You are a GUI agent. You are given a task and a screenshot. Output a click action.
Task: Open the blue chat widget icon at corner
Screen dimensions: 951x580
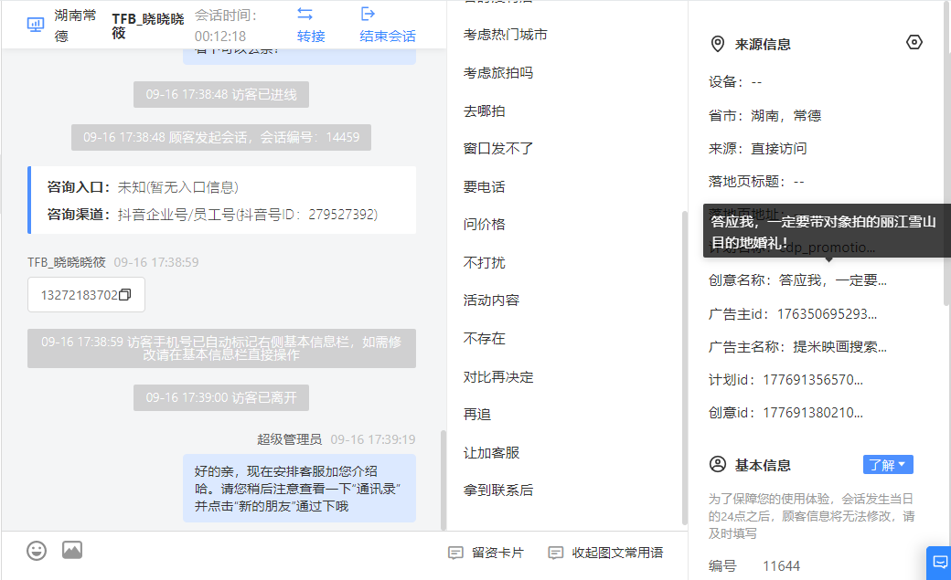point(939,563)
